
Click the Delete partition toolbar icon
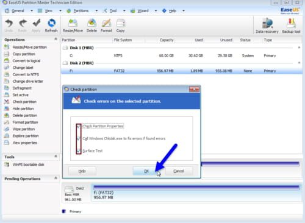[x=91, y=23]
